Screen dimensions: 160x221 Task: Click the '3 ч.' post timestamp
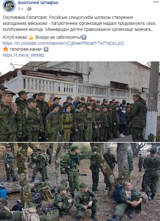click(x=21, y=9)
